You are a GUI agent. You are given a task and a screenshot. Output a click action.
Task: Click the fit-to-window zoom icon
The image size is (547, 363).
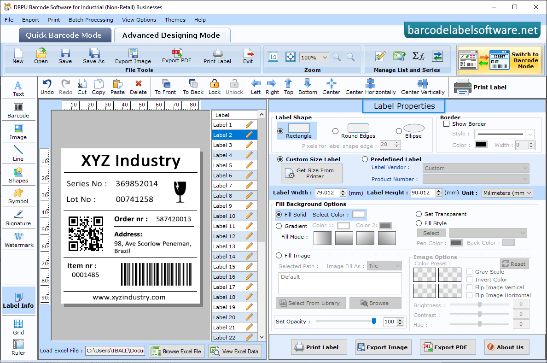290,57
